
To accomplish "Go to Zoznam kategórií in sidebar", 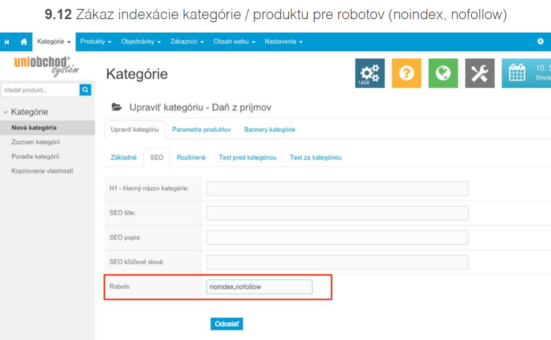I will [36, 142].
